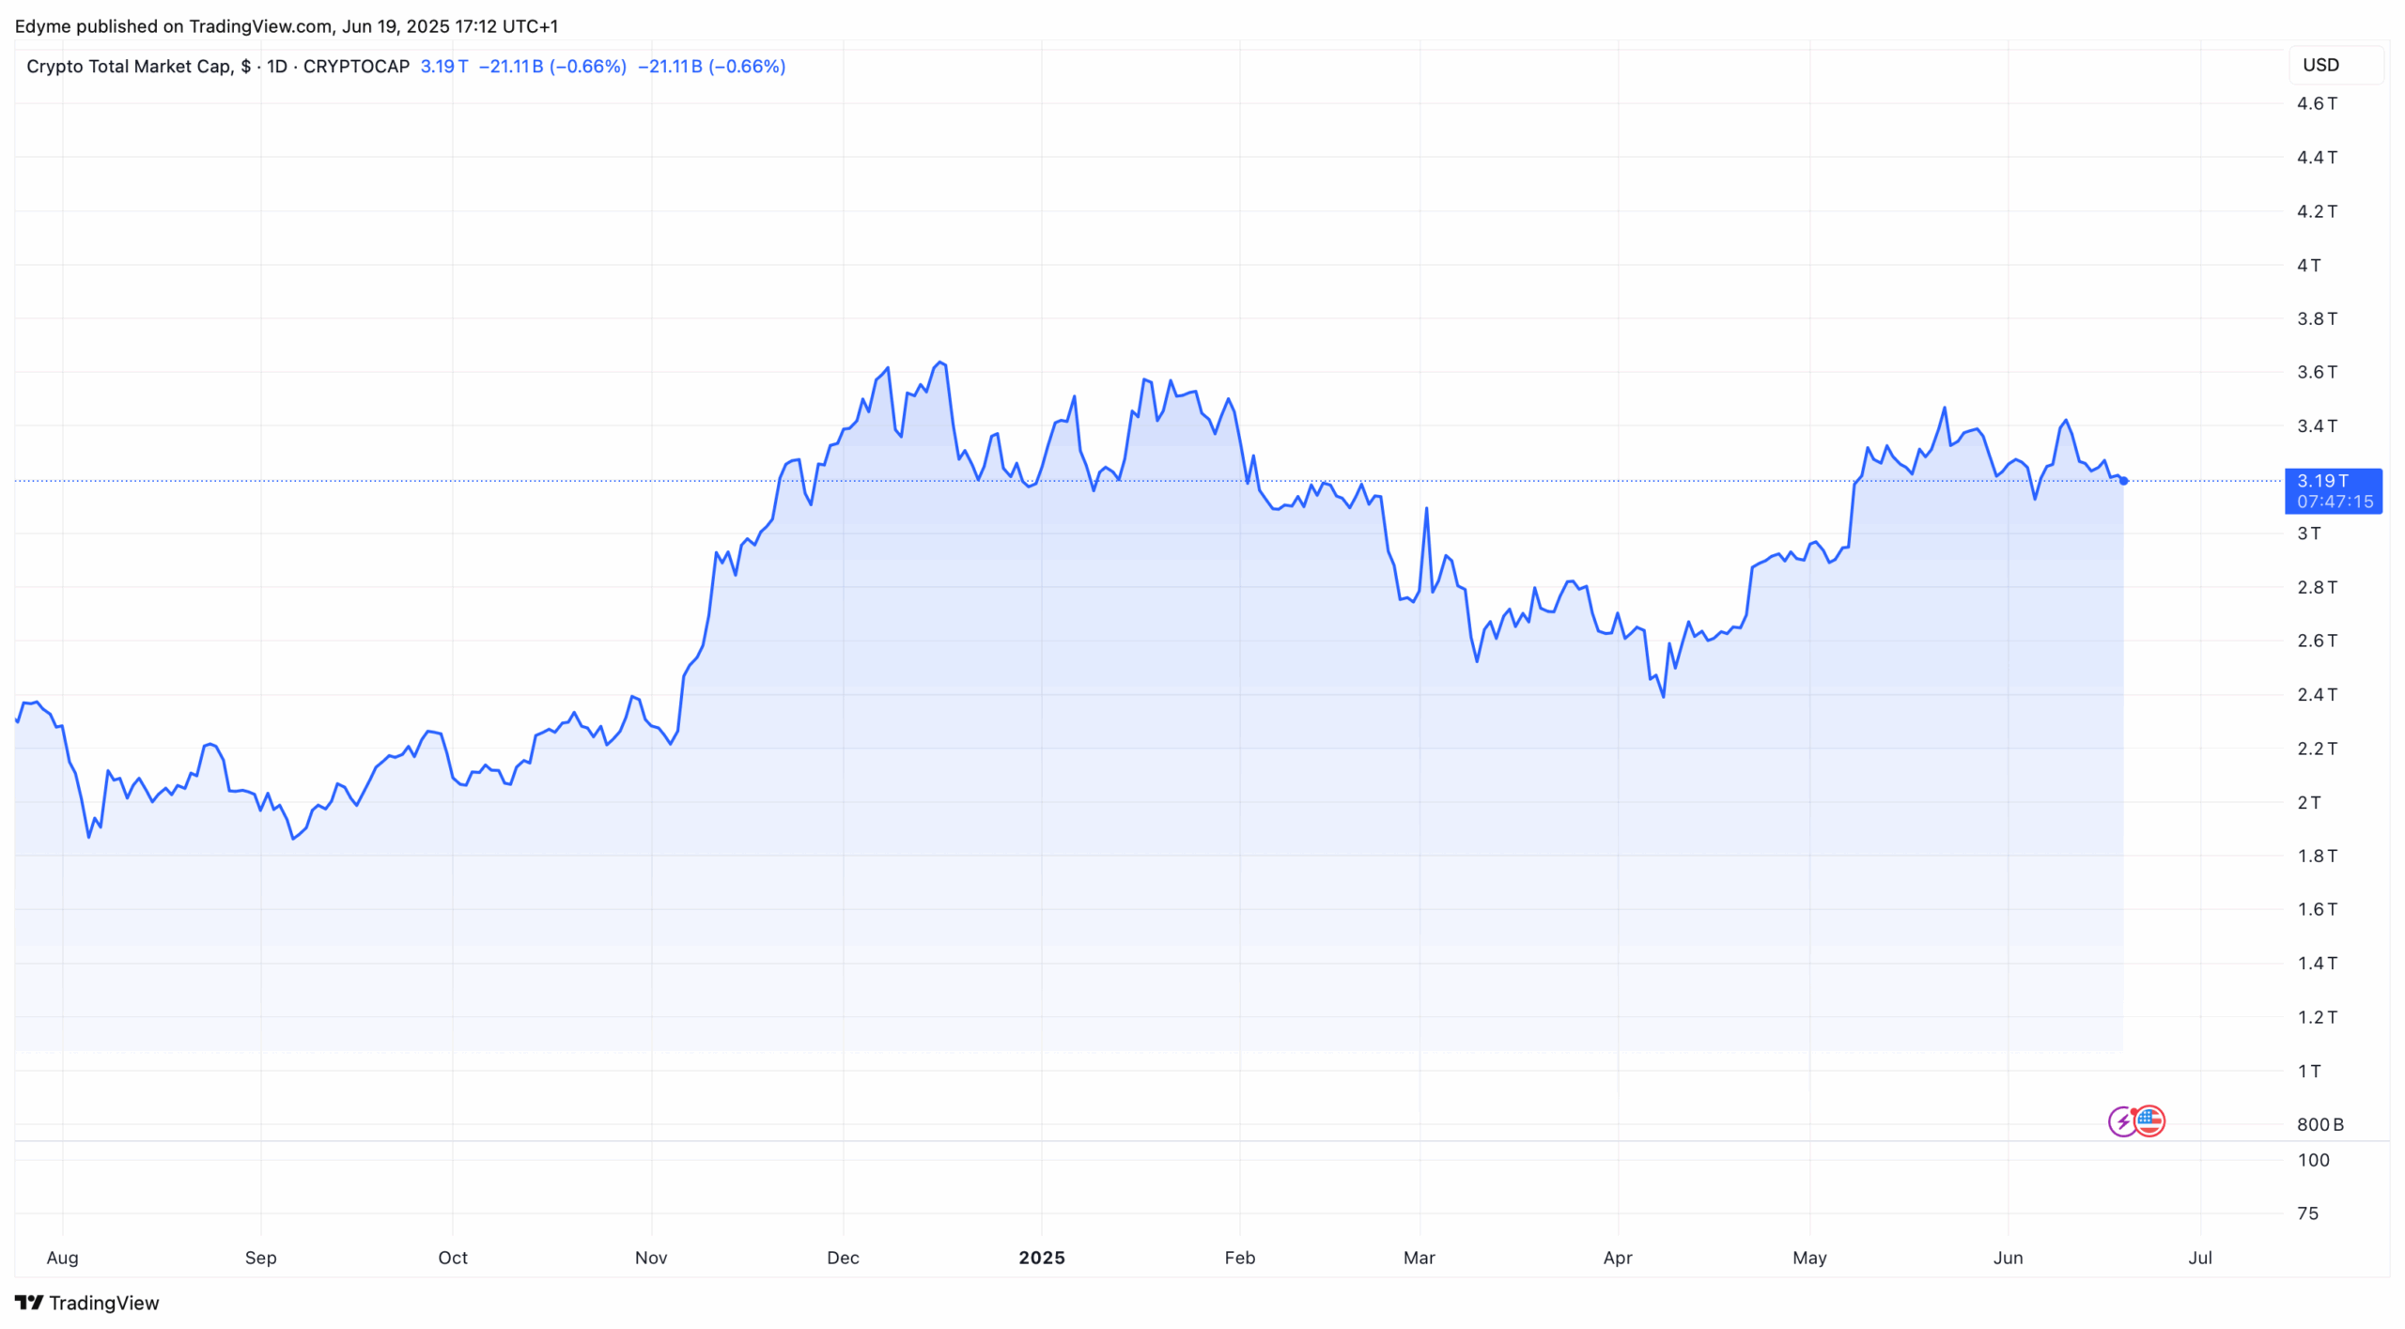The width and height of the screenshot is (2405, 1329).
Task: Click the 2.2 T price scale label
Action: (x=2317, y=749)
